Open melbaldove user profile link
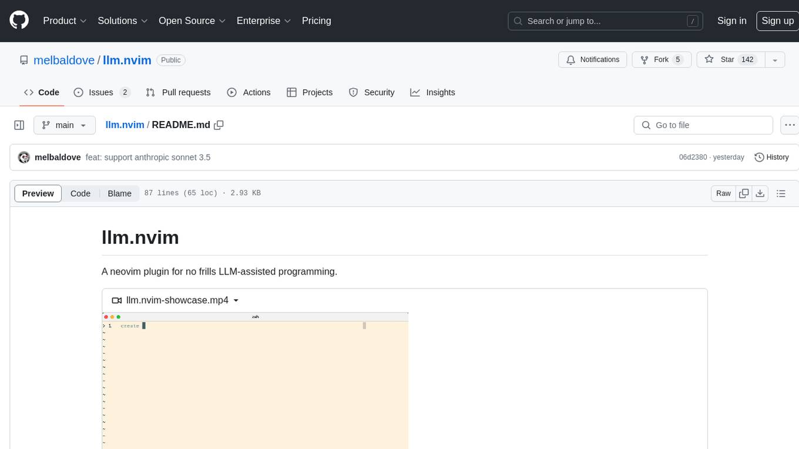The width and height of the screenshot is (799, 449). click(64, 60)
